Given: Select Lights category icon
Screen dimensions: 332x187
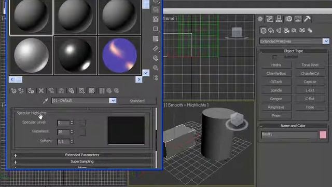Looking at the screenshot, I should (x=279, y=31).
